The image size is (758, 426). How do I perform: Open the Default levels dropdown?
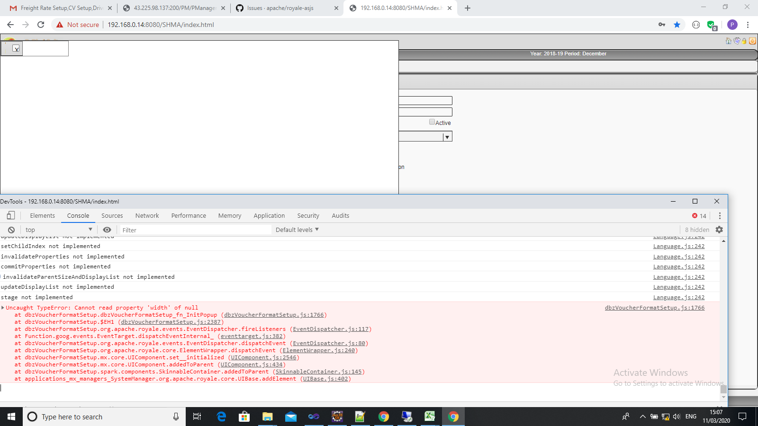point(297,230)
